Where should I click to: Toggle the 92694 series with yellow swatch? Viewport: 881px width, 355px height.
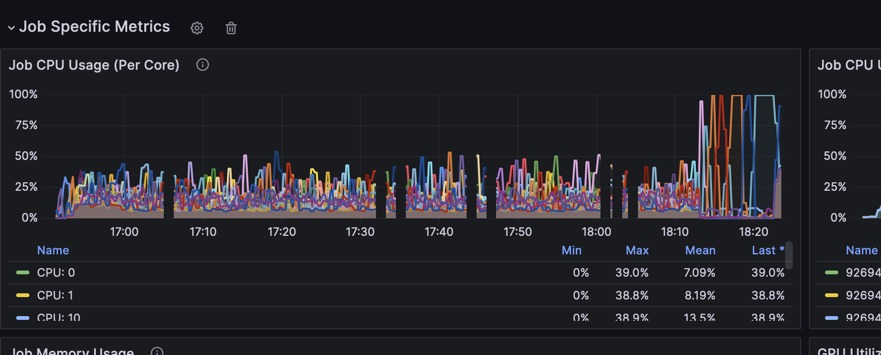pyautogui.click(x=863, y=295)
